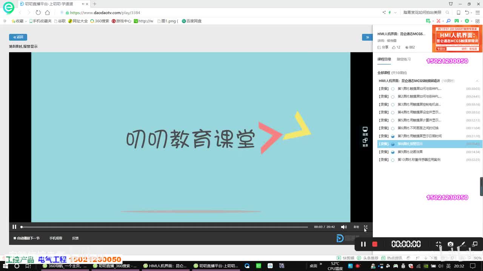Click the blue magnifier extension icon

tap(448, 21)
